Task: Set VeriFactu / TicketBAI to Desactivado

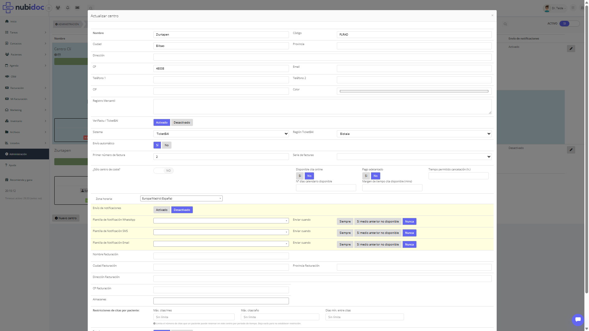Action: tap(182, 123)
